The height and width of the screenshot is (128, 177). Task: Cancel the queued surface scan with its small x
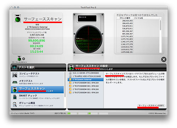pyautogui.click(x=24, y=59)
